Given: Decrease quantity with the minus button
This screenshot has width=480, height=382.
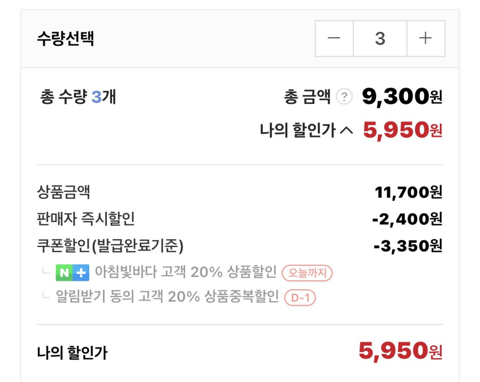Looking at the screenshot, I should pos(334,38).
